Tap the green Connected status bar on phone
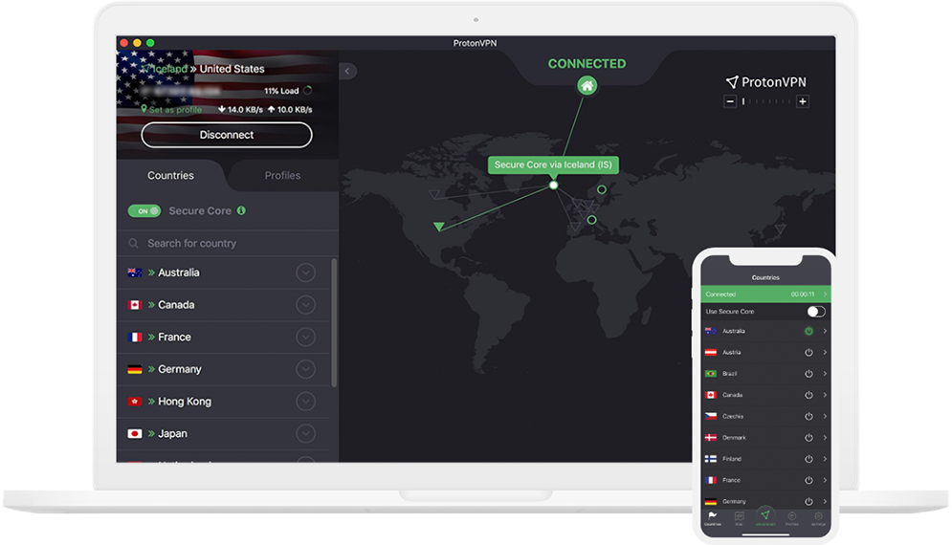Viewport: 952px width, 545px height. [765, 294]
